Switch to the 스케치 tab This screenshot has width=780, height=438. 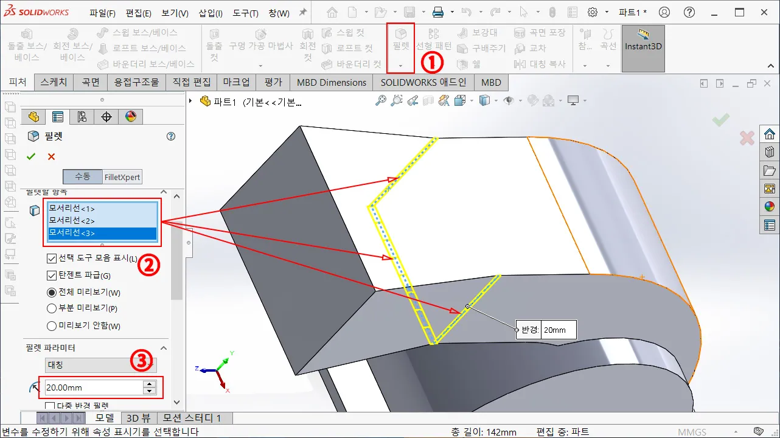pyautogui.click(x=54, y=82)
